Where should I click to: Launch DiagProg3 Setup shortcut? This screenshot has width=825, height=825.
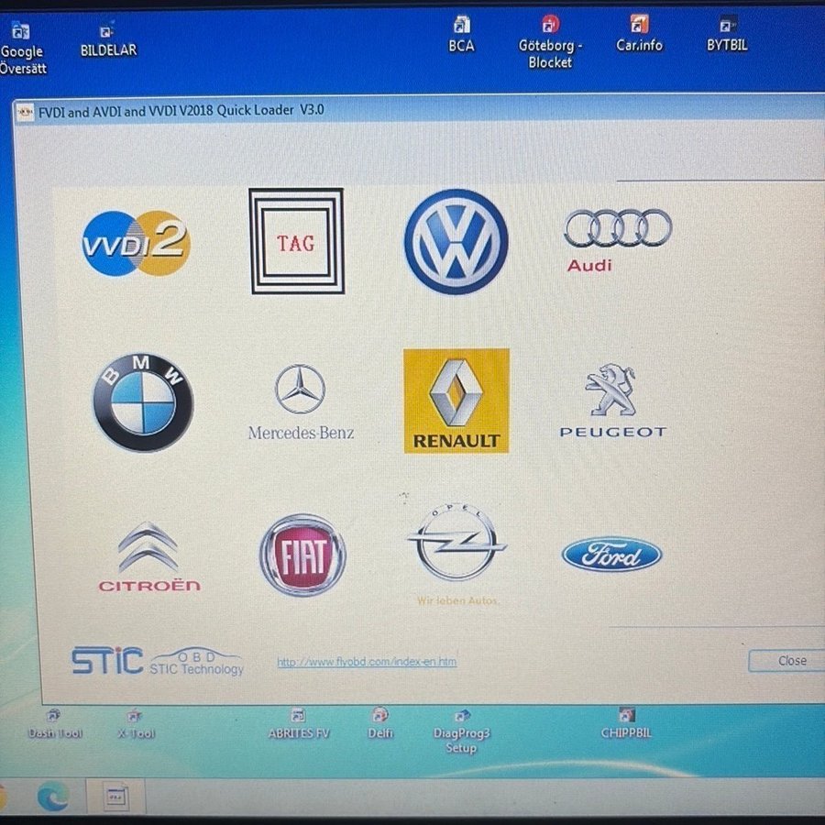[x=461, y=729]
